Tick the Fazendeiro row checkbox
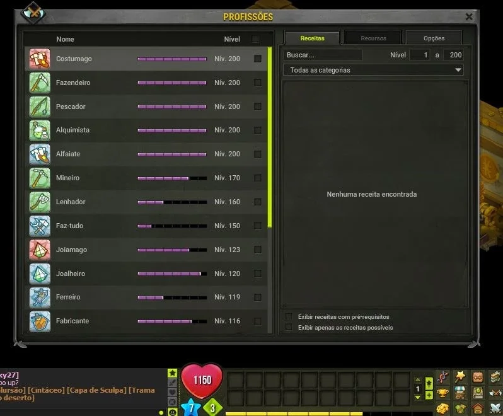503x416 pixels. pyautogui.click(x=258, y=83)
